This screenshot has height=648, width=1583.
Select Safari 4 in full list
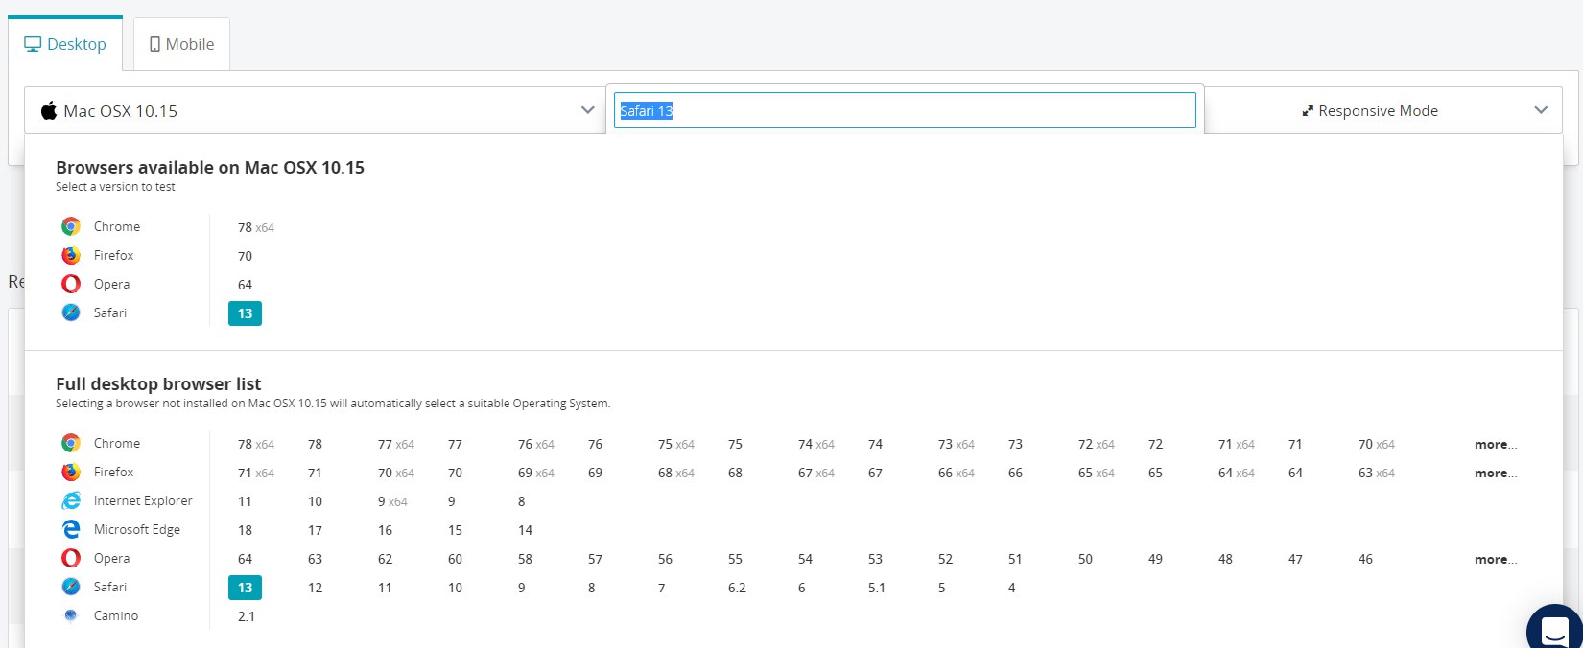pyautogui.click(x=1011, y=588)
